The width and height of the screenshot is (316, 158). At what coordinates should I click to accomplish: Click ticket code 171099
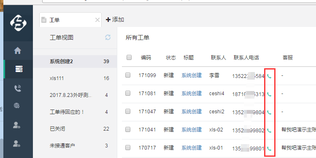pyautogui.click(x=147, y=75)
